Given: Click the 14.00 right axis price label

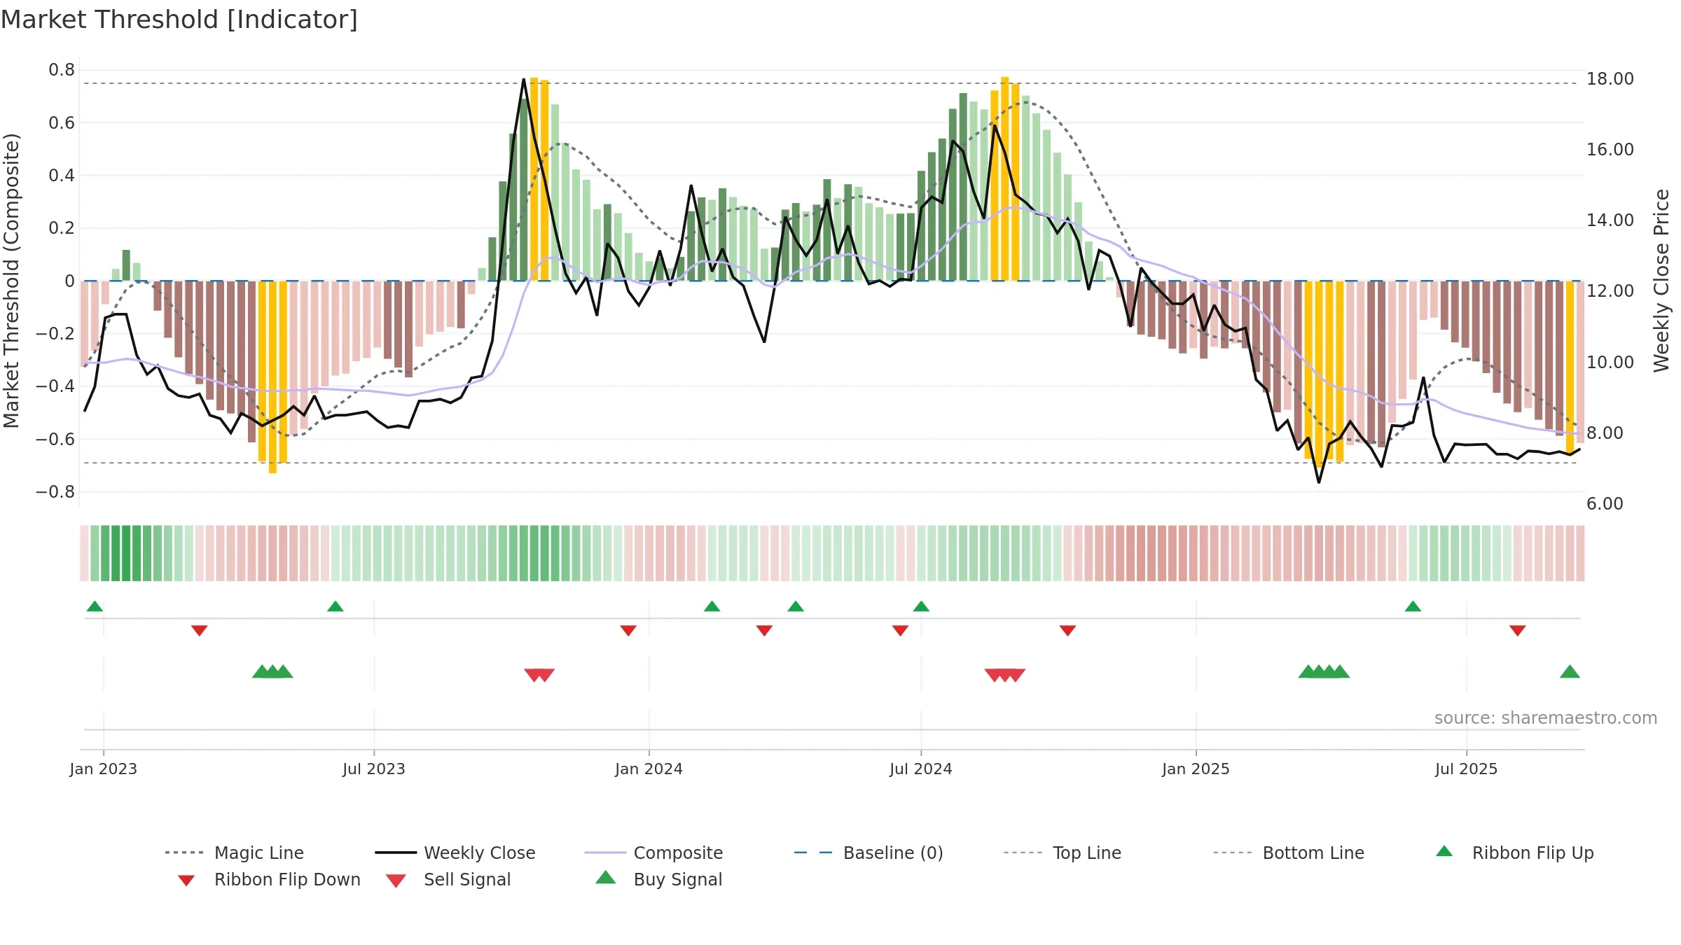Looking at the screenshot, I should click(x=1610, y=220).
